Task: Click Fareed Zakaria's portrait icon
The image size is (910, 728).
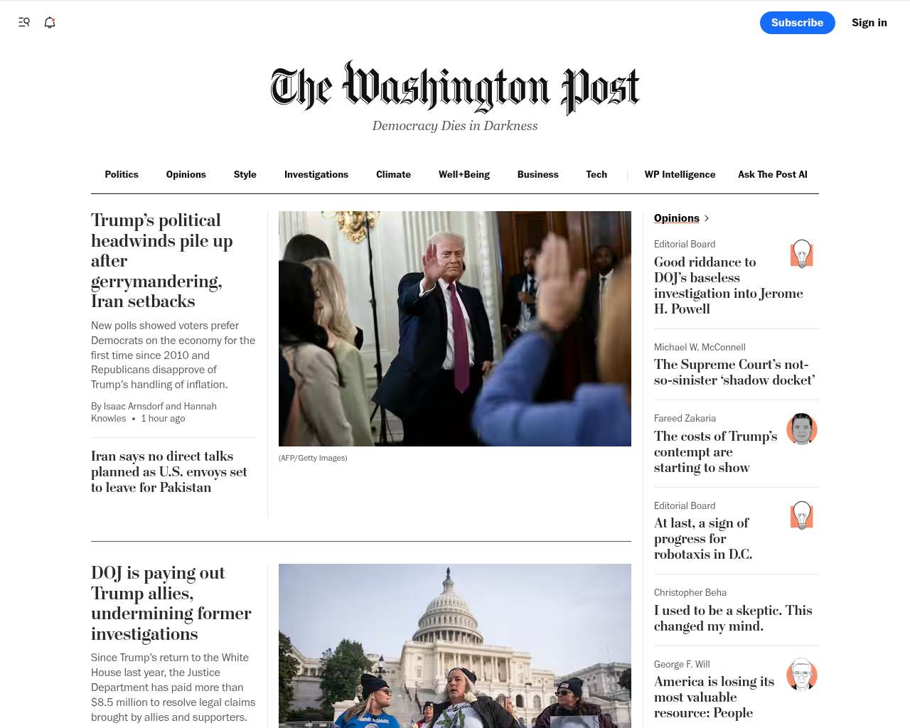Action: pyautogui.click(x=802, y=429)
